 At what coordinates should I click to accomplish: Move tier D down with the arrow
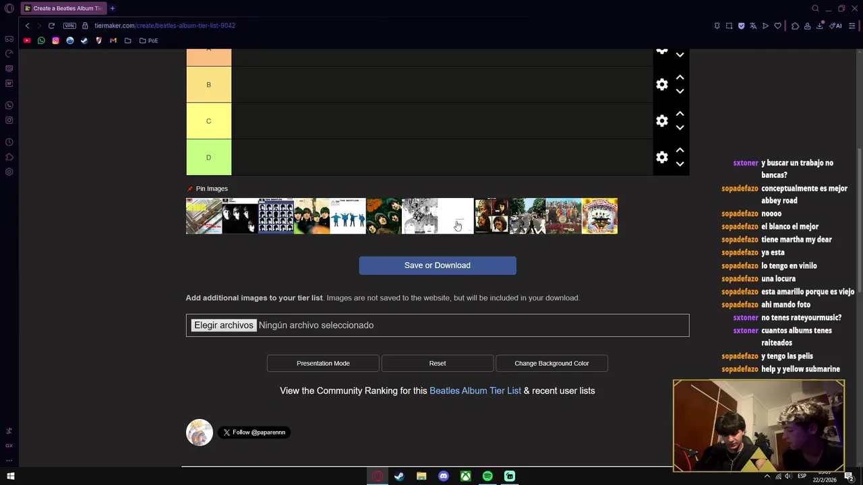680,164
